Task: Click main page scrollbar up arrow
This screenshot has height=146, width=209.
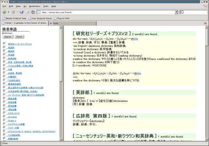Action: point(207,27)
